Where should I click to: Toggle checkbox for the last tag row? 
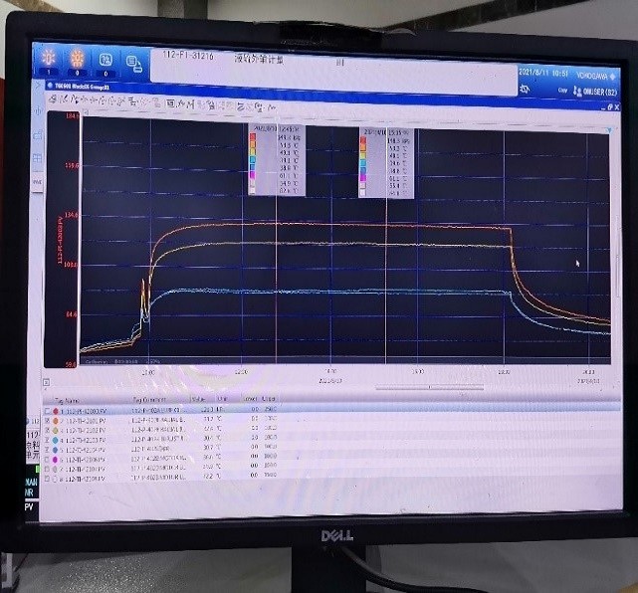click(47, 477)
